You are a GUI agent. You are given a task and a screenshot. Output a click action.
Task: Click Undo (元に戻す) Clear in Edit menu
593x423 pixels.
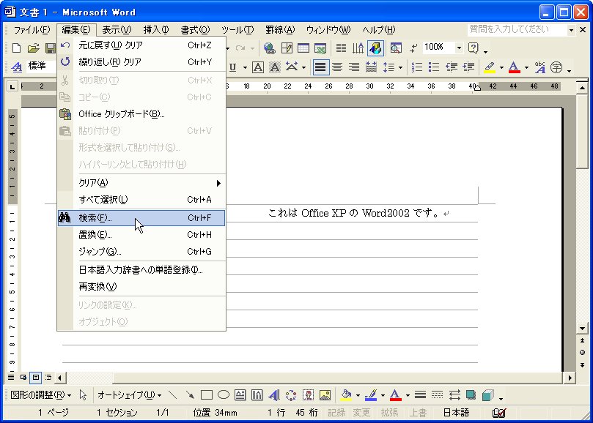click(x=141, y=45)
